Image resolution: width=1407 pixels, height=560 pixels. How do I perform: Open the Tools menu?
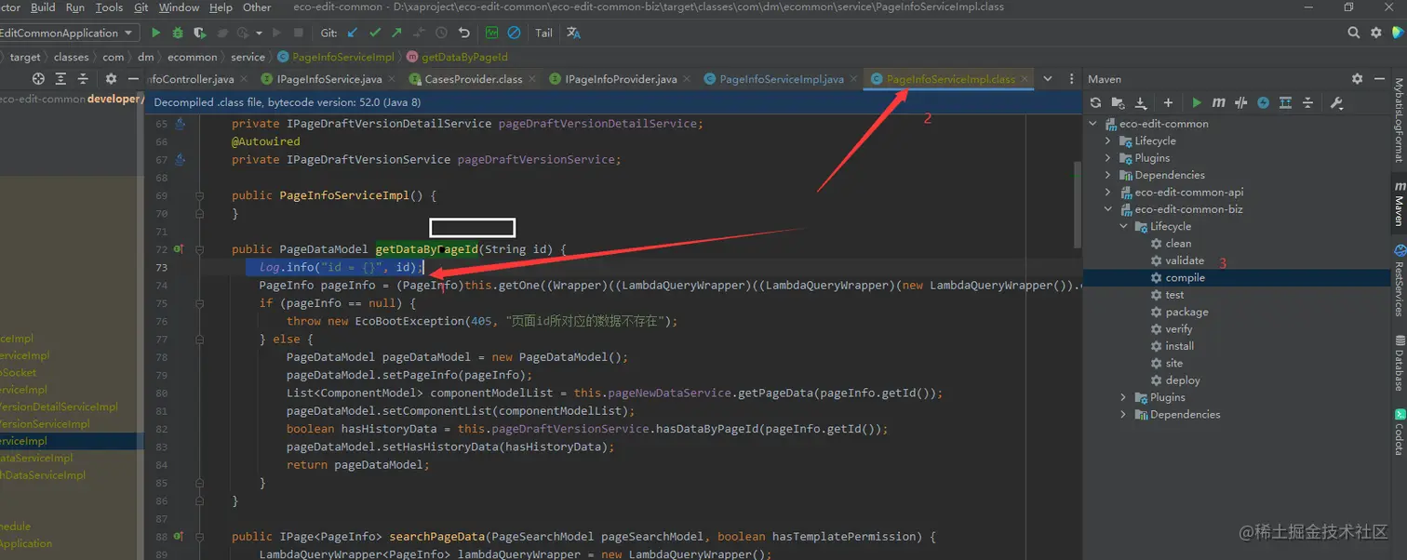pos(109,7)
